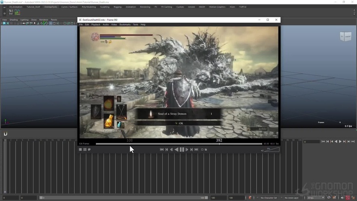
Task: Open the Playback menu in video player
Action: (x=96, y=24)
